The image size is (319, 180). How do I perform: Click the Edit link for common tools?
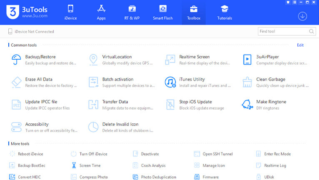[x=300, y=45]
